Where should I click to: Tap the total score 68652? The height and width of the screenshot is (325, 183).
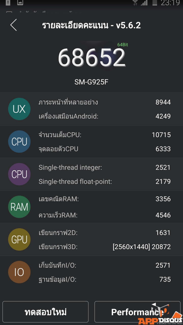click(92, 57)
